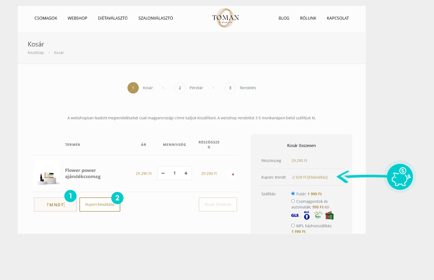Viewport: 434px width, 280px height.
Task: Select Futár 1 990 Ft shipping option
Action: tap(293, 194)
